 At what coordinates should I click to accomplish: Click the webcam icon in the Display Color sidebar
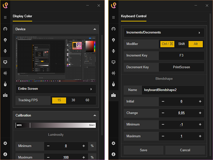pos(5,40)
